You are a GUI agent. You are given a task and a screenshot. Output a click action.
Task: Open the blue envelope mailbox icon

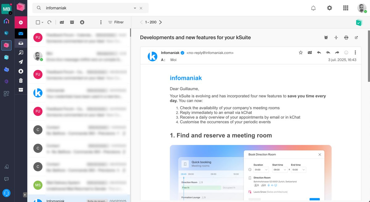21,34
